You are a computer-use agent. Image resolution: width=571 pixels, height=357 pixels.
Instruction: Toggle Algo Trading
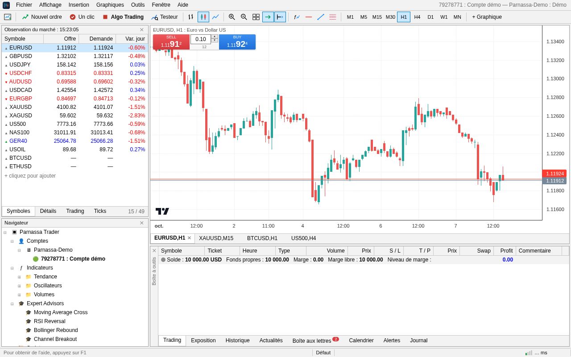pyautogui.click(x=123, y=17)
